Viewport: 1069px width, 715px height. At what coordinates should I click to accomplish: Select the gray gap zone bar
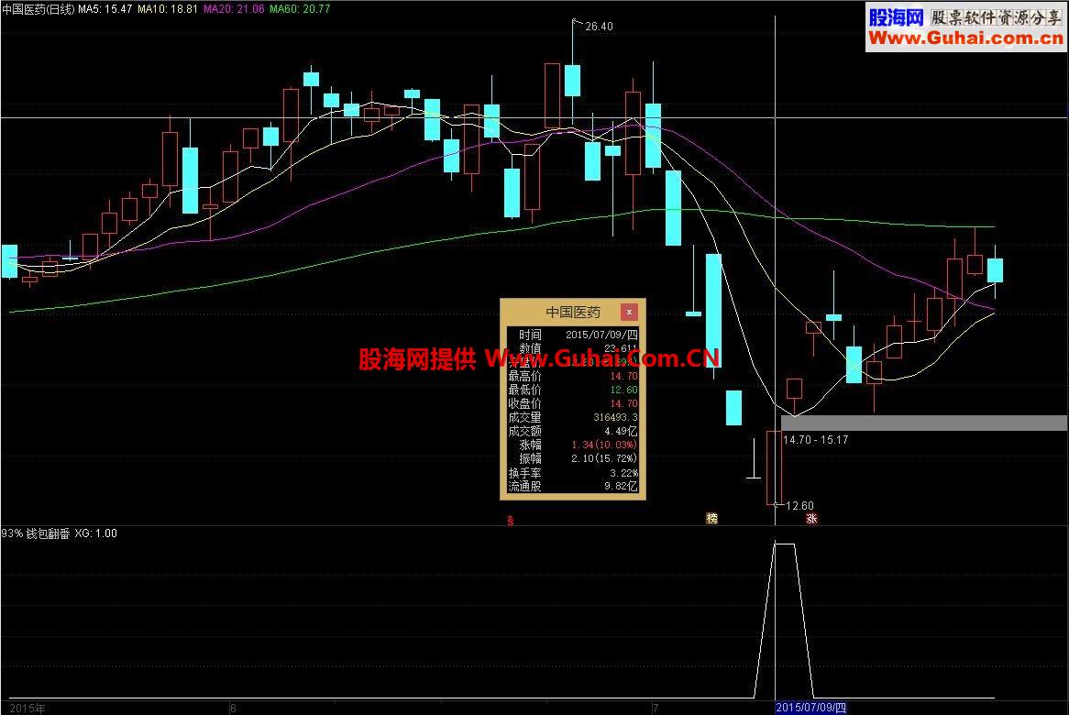coord(924,423)
